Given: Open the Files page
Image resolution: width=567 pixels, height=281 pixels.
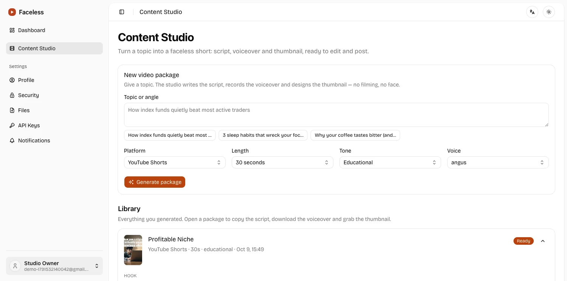Looking at the screenshot, I should pyautogui.click(x=54, y=110).
